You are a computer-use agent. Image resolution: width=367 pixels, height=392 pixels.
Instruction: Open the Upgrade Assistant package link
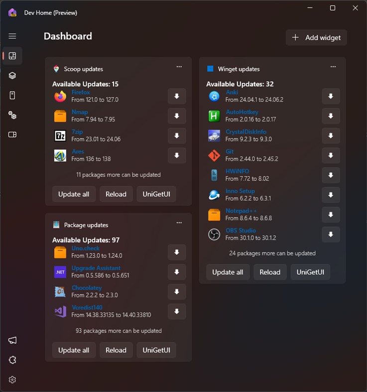(x=96, y=268)
